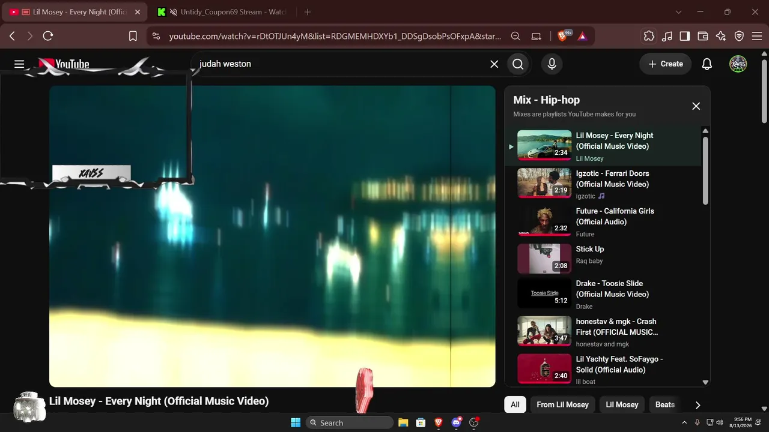Screen dimensions: 769x432
Task: Open Brave Rewards triangle icon
Action: [x=582, y=36]
